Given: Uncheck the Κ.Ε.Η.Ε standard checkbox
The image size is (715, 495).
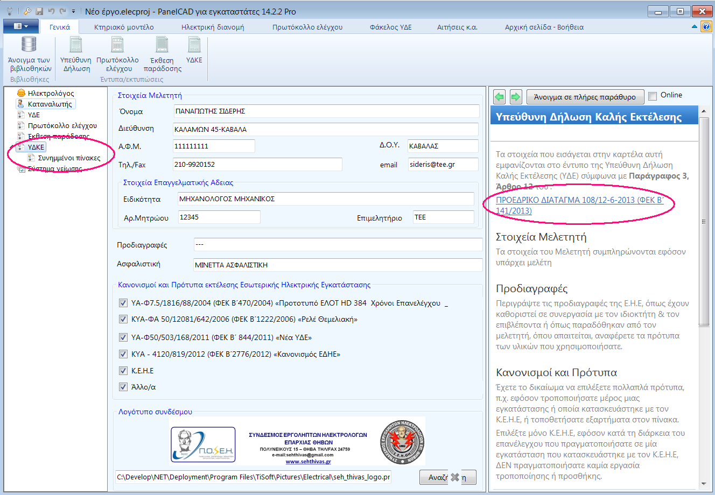Looking at the screenshot, I should pyautogui.click(x=123, y=371).
